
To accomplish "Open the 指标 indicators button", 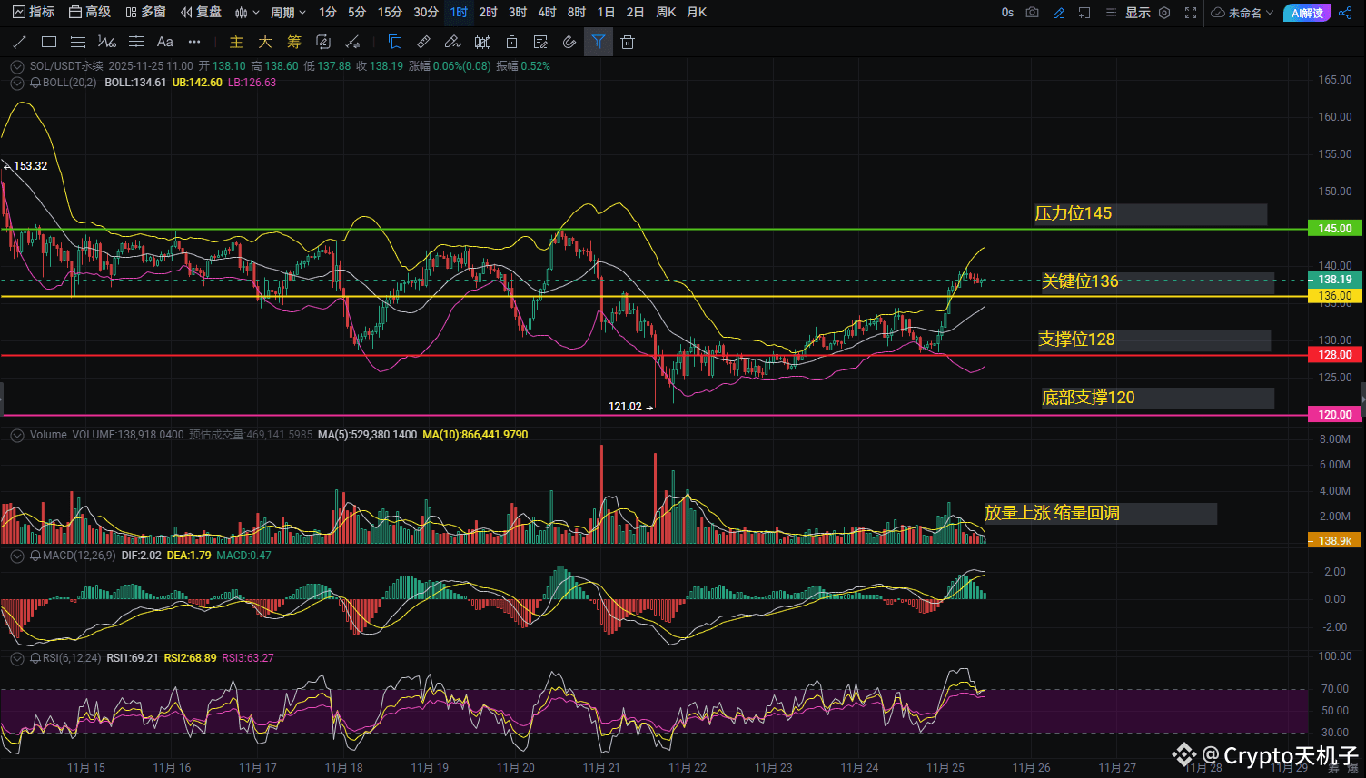I will (34, 13).
